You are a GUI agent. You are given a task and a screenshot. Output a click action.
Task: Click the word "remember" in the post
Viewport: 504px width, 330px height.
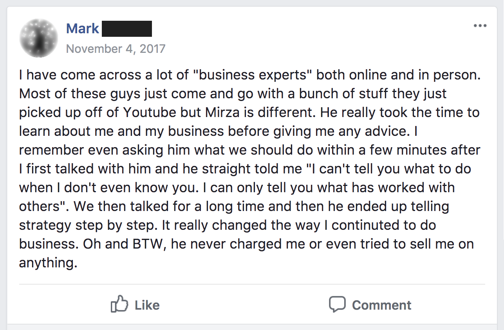(51, 150)
